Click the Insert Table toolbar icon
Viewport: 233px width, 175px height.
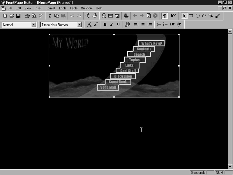[111, 16]
